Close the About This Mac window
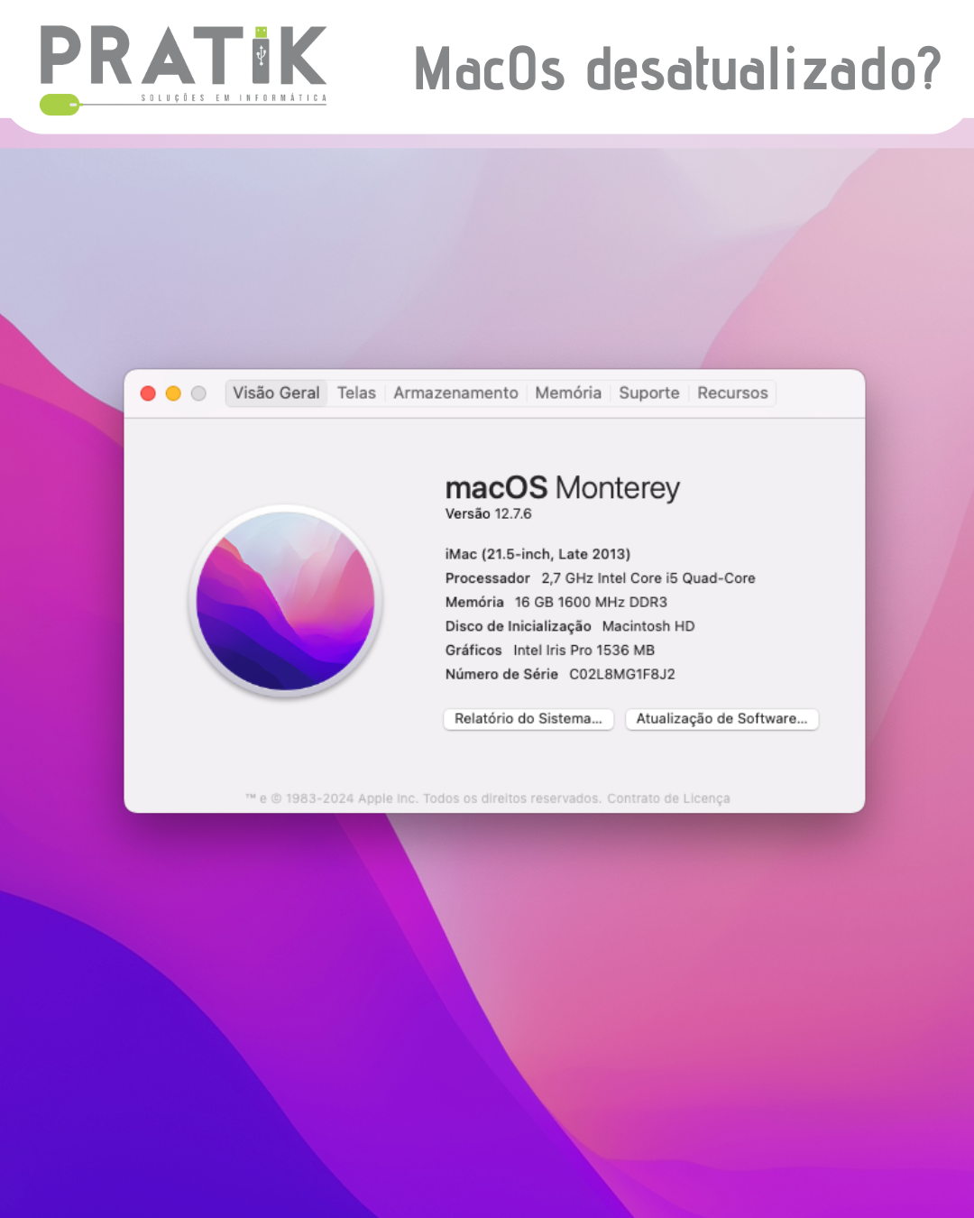974x1218 pixels. coord(149,393)
